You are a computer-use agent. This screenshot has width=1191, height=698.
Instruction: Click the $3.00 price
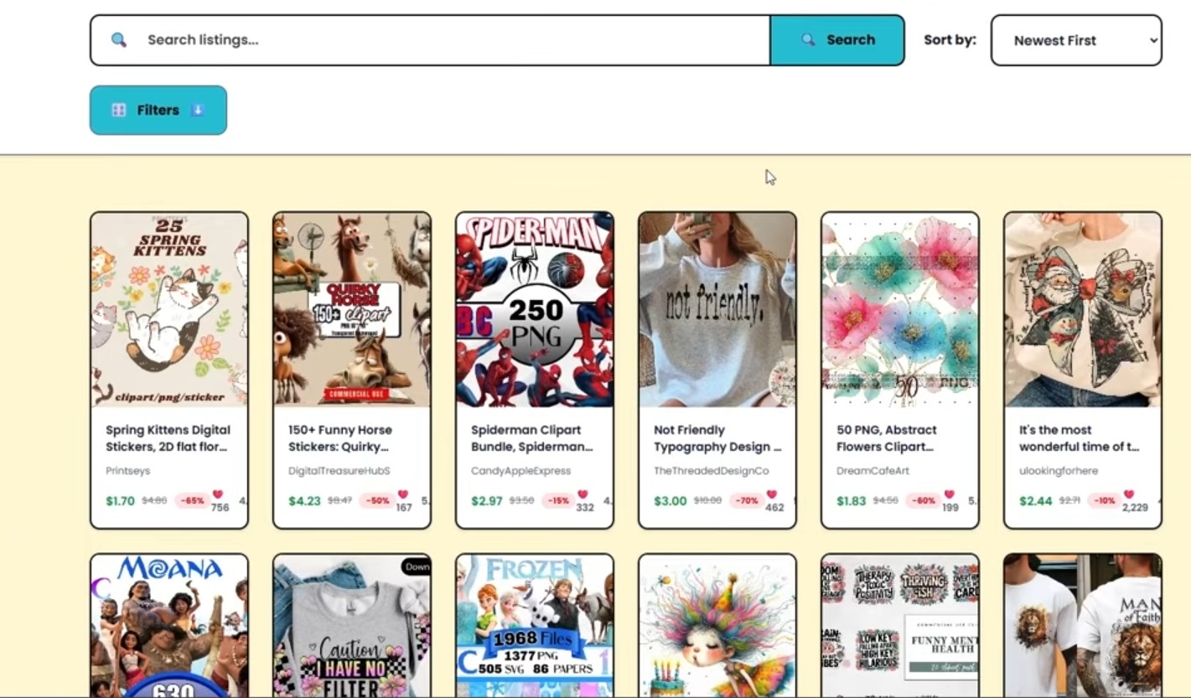coord(671,501)
